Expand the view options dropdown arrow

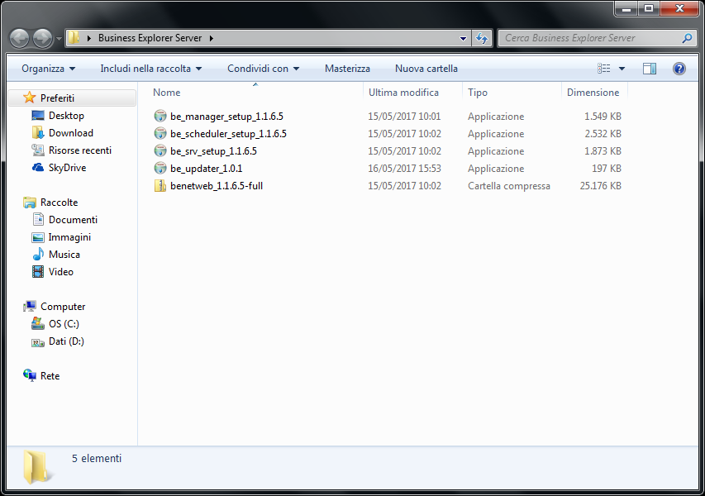pos(622,69)
